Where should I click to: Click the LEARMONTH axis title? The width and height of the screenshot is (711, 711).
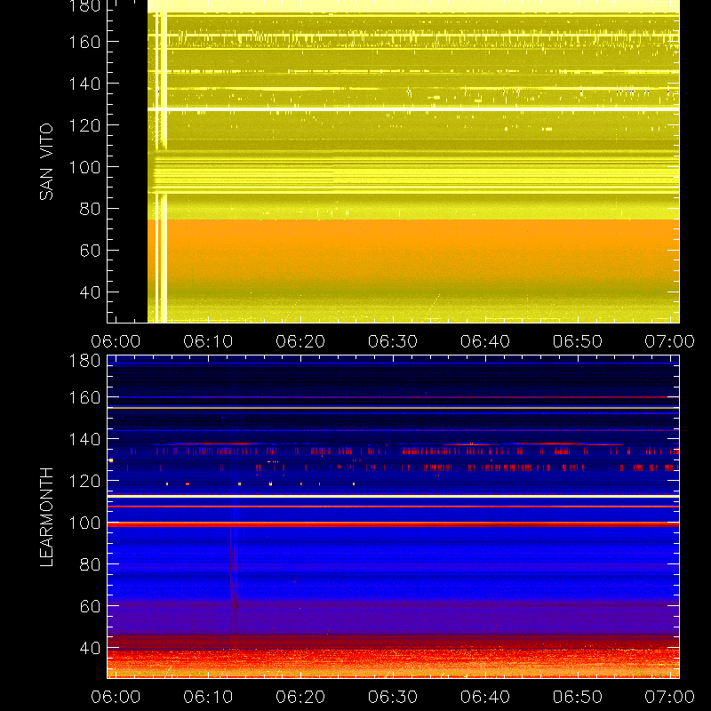pos(46,517)
